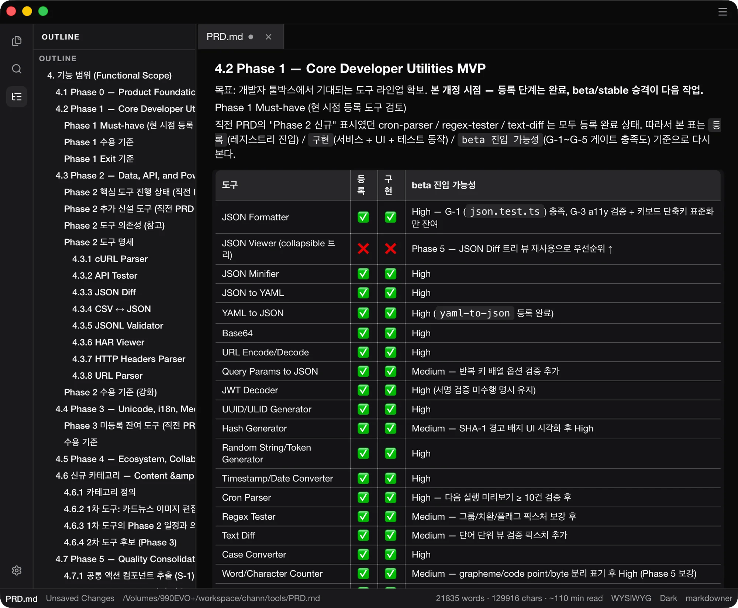Click the 도구 table header cell
This screenshot has height=608, width=738.
coord(283,185)
